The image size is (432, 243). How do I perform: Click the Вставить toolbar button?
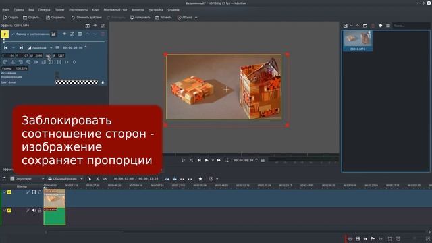point(163,17)
